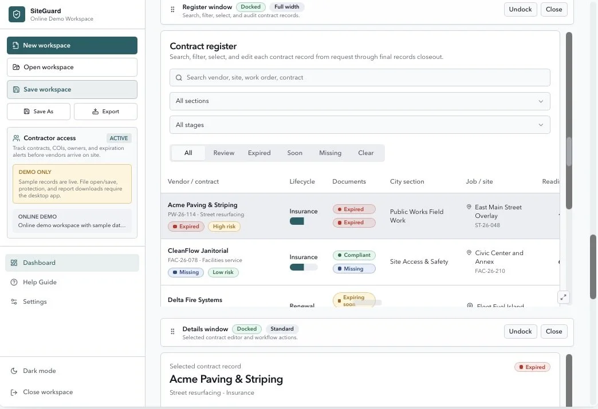Click the contract register vertical scrollbar
This screenshot has height=409, width=598.
tap(569, 121)
